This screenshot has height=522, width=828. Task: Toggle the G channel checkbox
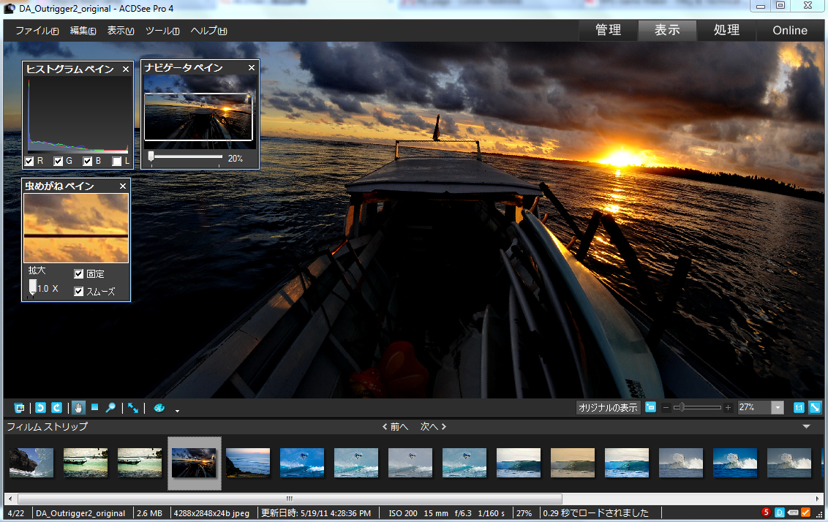pyautogui.click(x=59, y=161)
